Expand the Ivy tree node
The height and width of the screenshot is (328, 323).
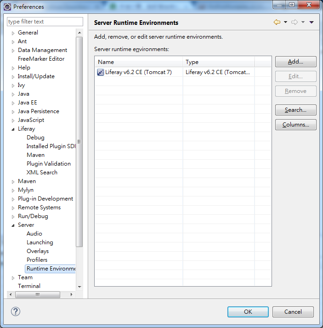13,86
